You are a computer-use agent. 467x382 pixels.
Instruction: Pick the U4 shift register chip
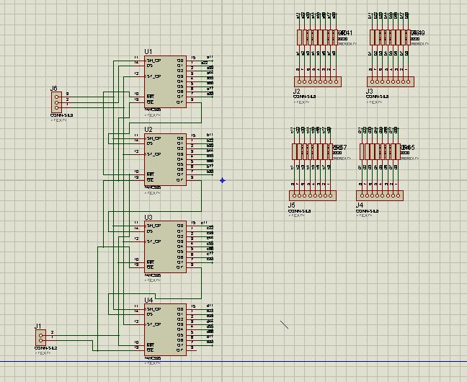pyautogui.click(x=166, y=329)
